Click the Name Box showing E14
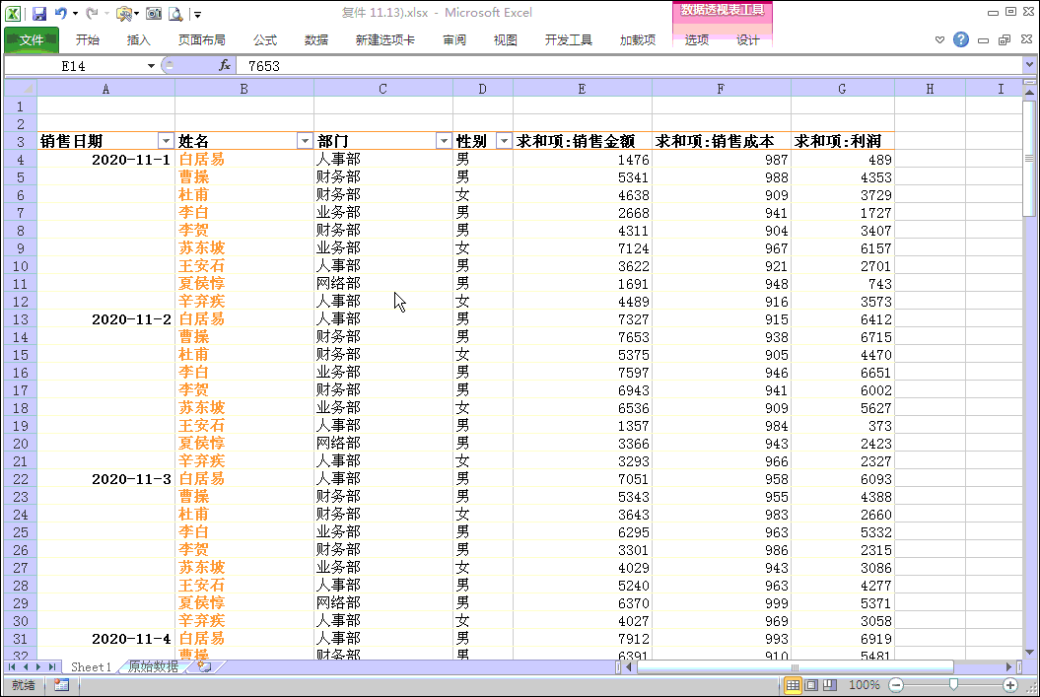 pyautogui.click(x=74, y=66)
